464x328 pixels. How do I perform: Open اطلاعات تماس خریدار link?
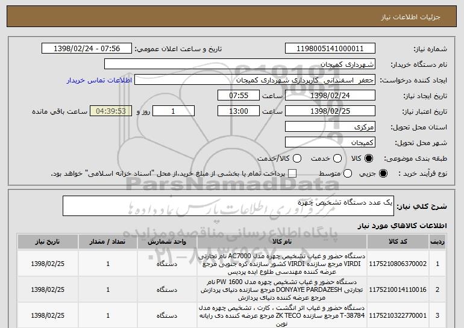click(x=99, y=81)
